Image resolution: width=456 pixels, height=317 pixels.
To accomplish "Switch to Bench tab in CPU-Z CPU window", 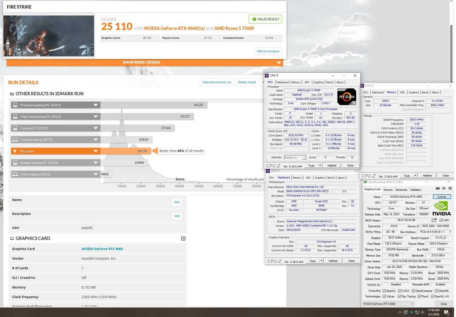I will [330, 82].
